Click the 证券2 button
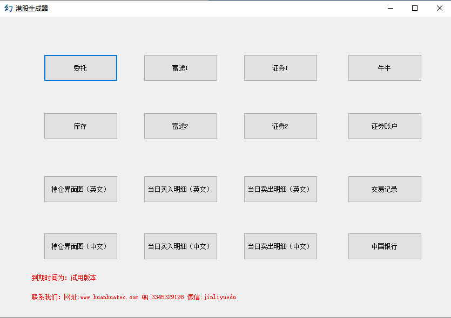The width and height of the screenshot is (451, 318). pyautogui.click(x=280, y=126)
